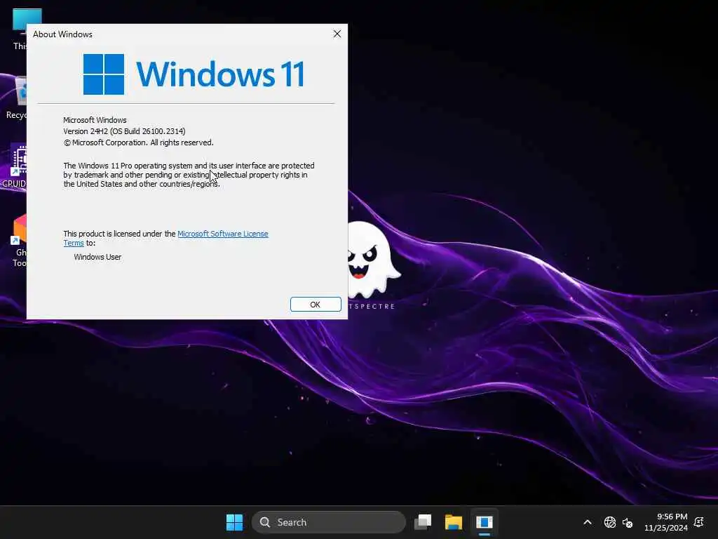
Task: Open the Microsoft Software License link
Action: coord(222,234)
